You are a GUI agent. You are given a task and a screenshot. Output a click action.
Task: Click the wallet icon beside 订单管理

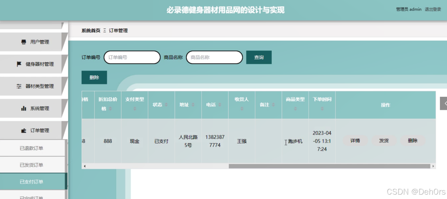point(24,131)
